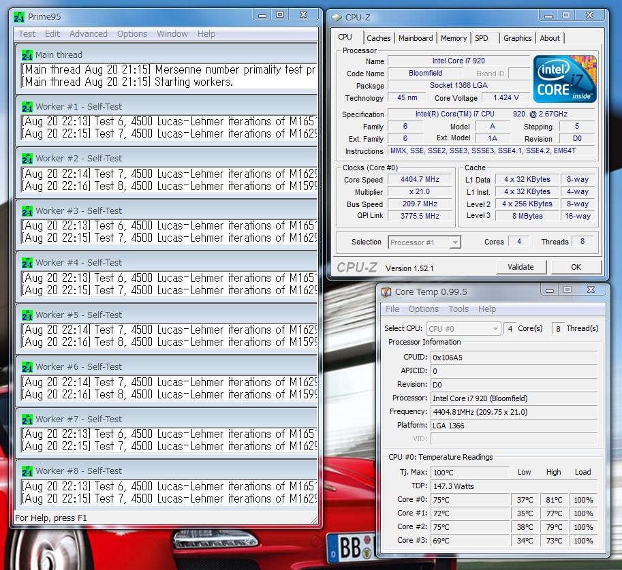This screenshot has width=622, height=570.
Task: Open the Processor #1 selection dropdown
Action: pos(454,242)
